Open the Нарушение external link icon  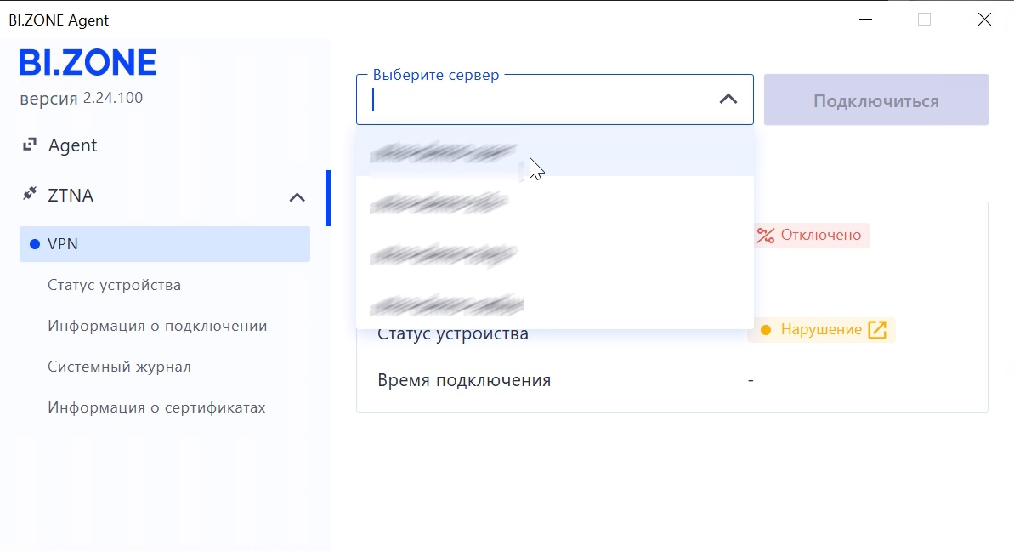tap(877, 329)
